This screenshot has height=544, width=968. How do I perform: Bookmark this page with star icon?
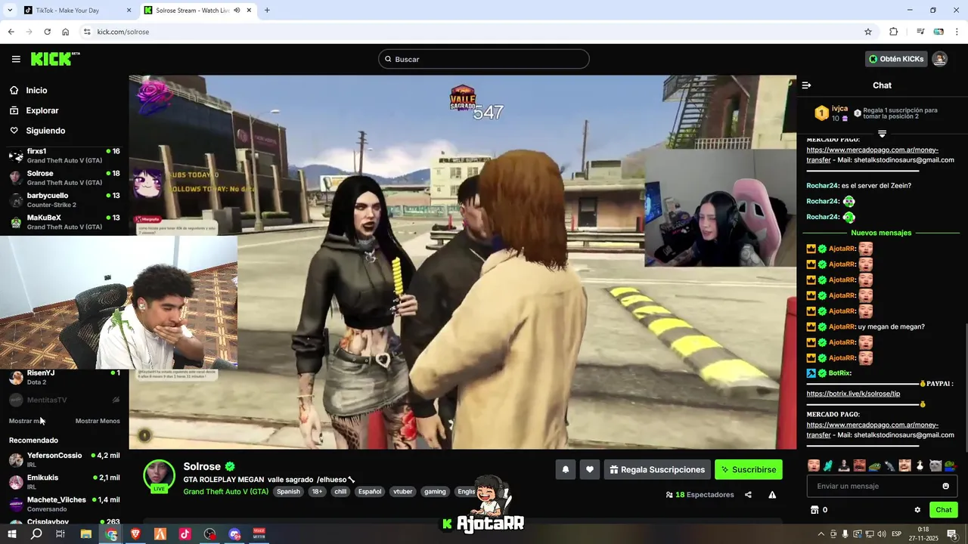[x=868, y=32]
